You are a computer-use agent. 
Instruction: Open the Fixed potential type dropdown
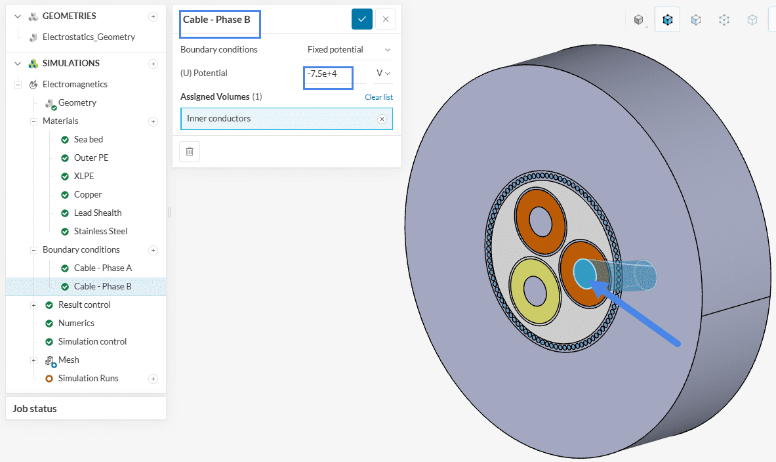[349, 50]
